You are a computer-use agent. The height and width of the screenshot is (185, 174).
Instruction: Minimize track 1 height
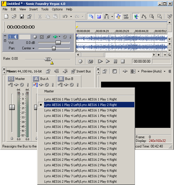point(5,35)
